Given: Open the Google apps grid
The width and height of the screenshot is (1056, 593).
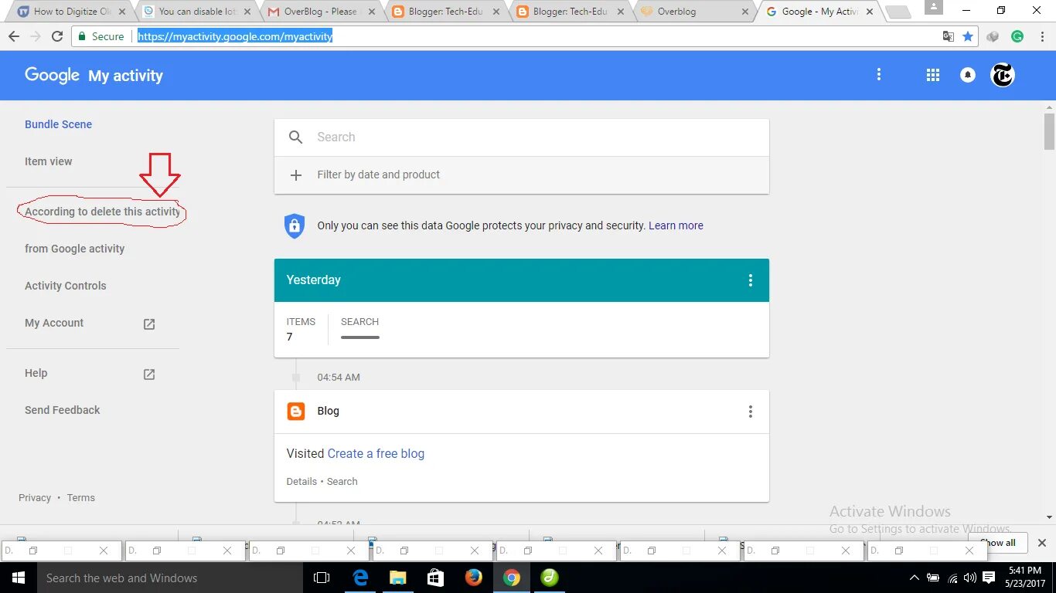Looking at the screenshot, I should pyautogui.click(x=933, y=75).
